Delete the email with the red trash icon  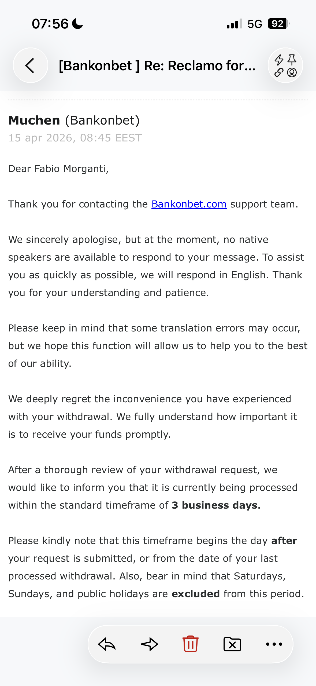coord(190,644)
